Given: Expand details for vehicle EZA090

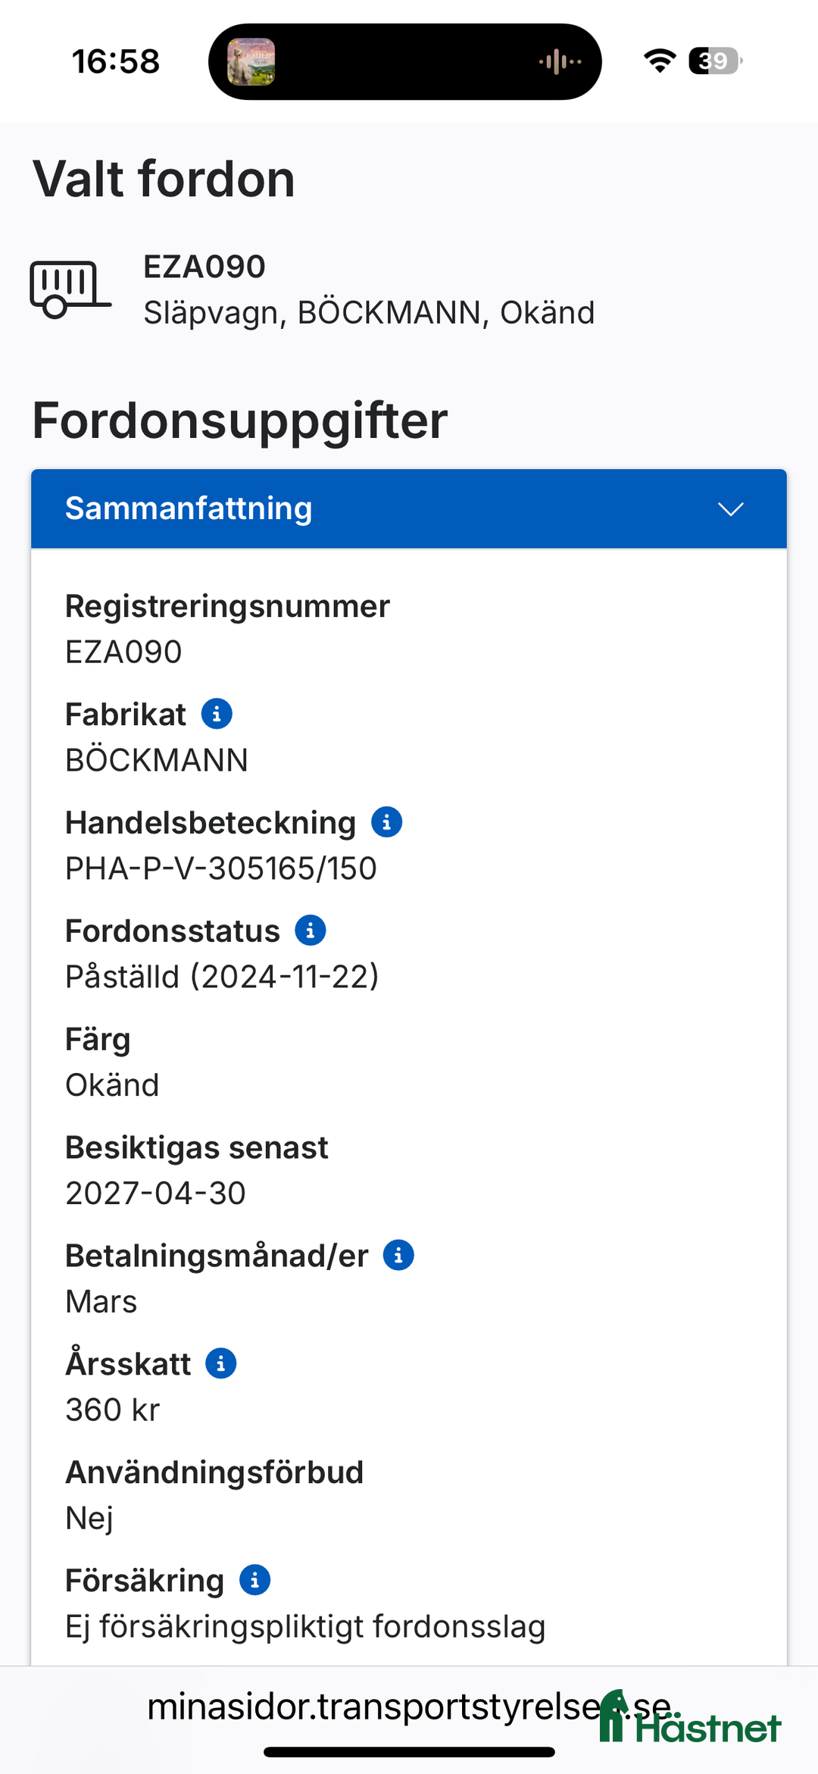Looking at the screenshot, I should pos(203,266).
